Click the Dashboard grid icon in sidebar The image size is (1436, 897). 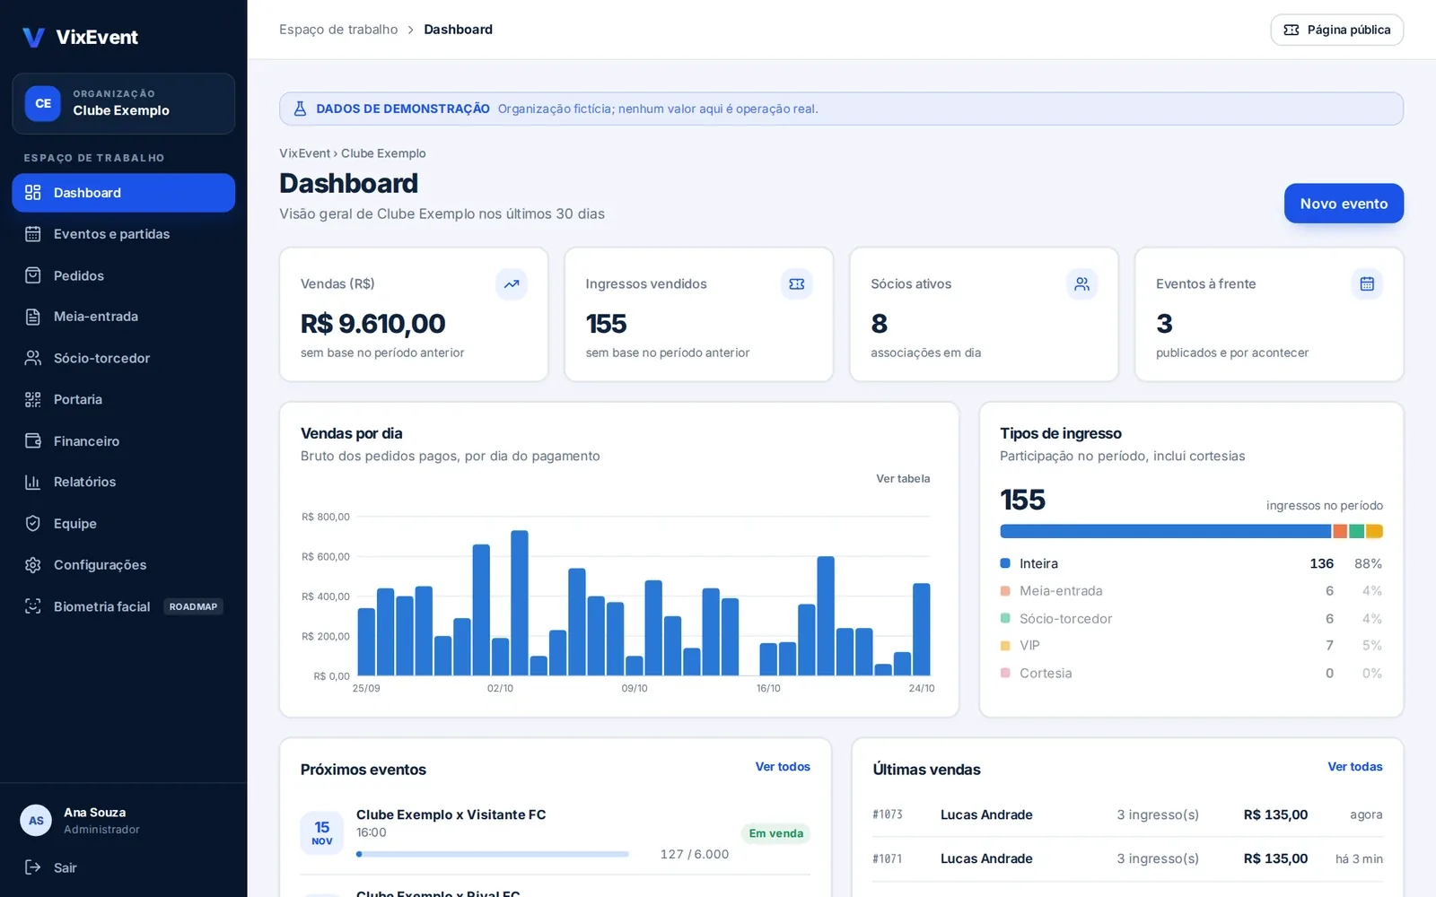pos(33,193)
